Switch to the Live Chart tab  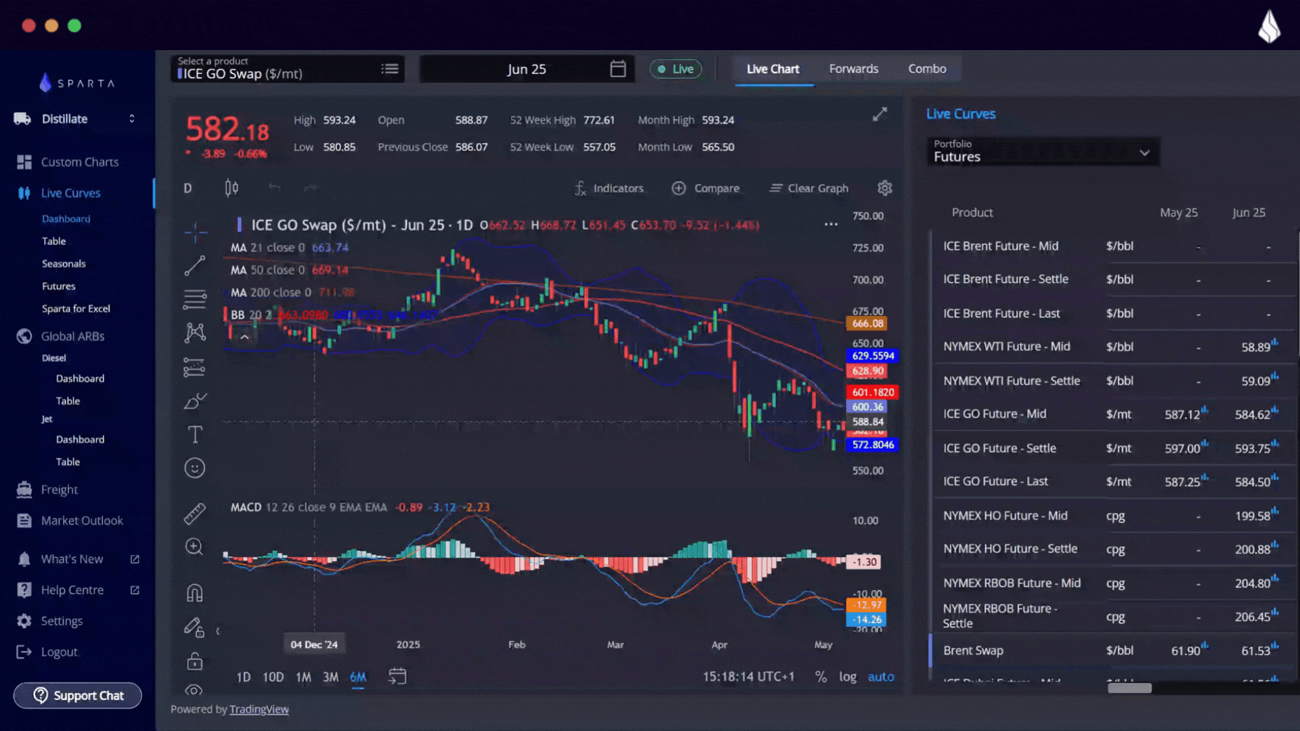click(773, 69)
